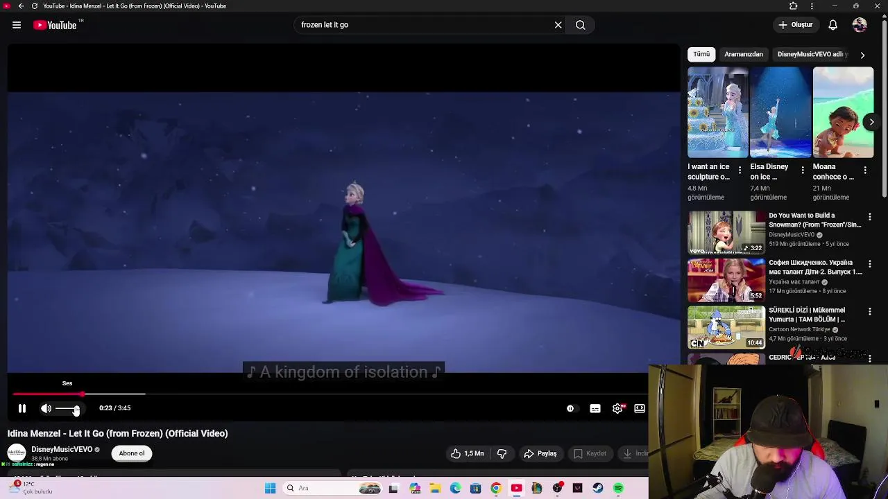Open the Copilot icon on the taskbar

[x=415, y=488]
